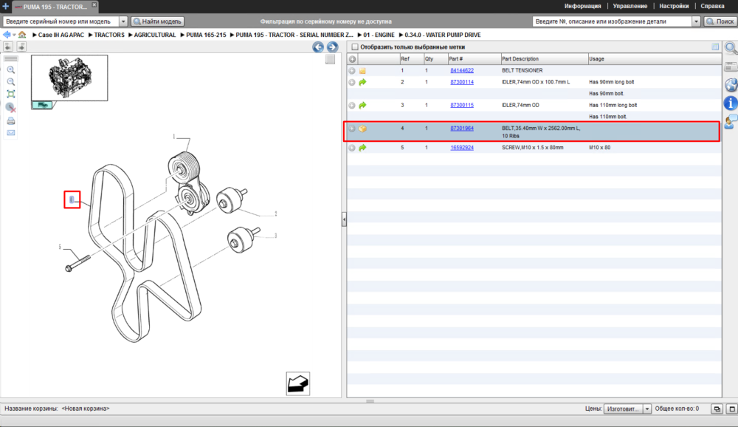Open part number 16592924 link
Screen dimensions: 738x427
pos(462,148)
